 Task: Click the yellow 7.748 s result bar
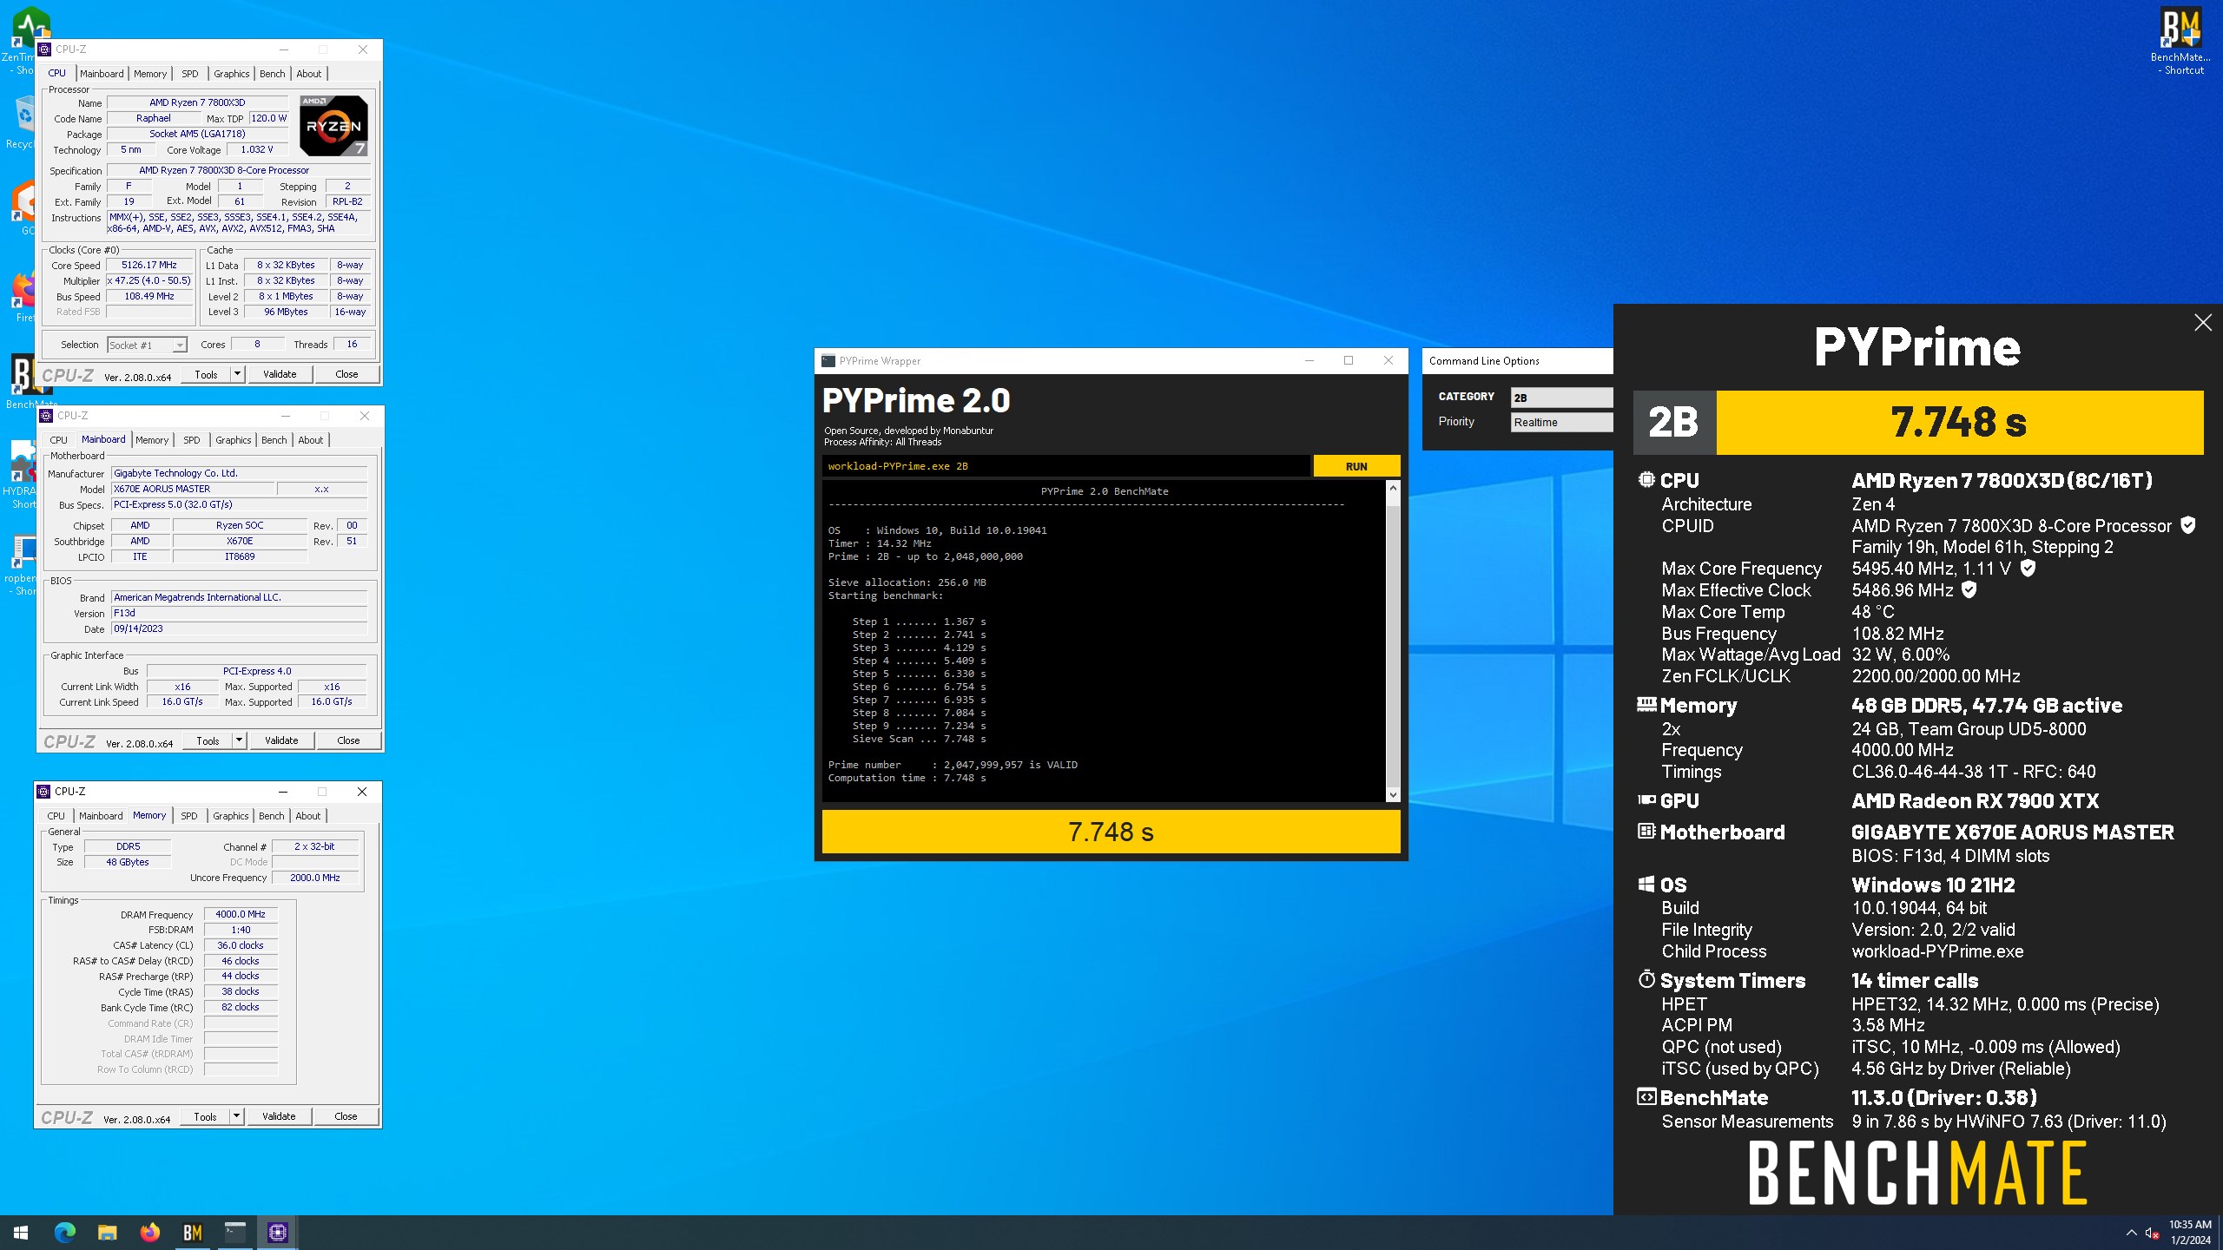(x=1111, y=832)
